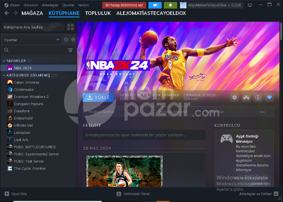
Task: Click the Big Picture mode monitor icon
Action: [x=250, y=5]
